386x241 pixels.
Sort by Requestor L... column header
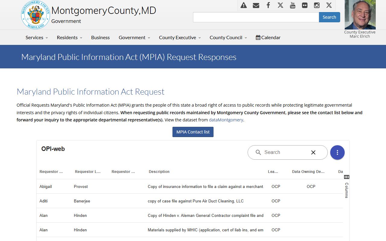coord(88,172)
